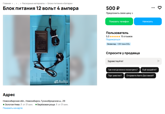Viewport: 165px width, 114px height.
Task: Open Показать на карте link
Action: [13, 108]
